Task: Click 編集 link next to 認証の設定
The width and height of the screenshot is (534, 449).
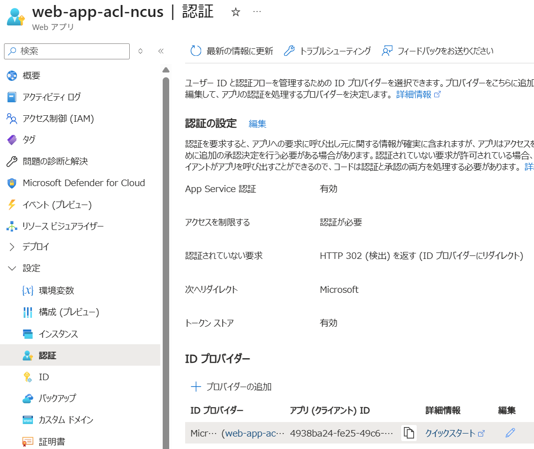Action: [x=258, y=124]
